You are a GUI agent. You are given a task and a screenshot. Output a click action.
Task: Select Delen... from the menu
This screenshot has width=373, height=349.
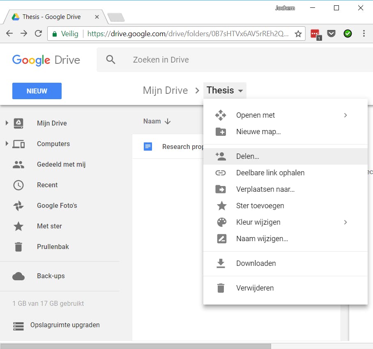285,156
